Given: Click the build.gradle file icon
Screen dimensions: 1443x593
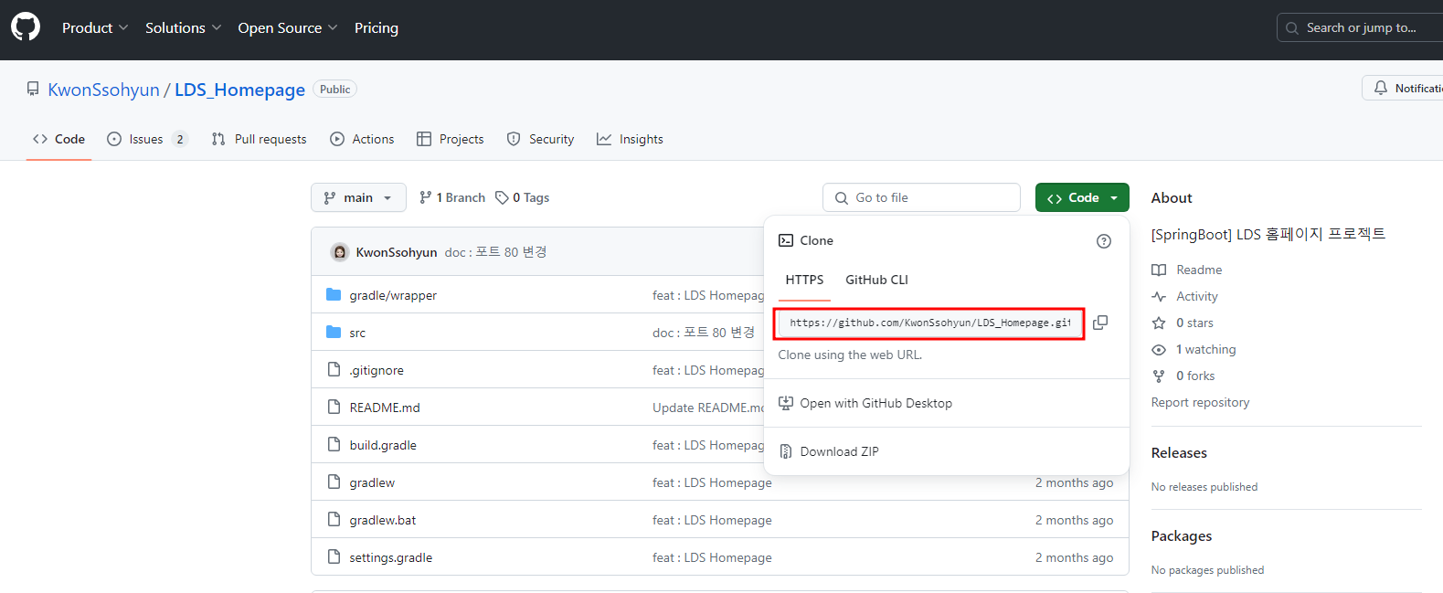Looking at the screenshot, I should click(x=334, y=444).
